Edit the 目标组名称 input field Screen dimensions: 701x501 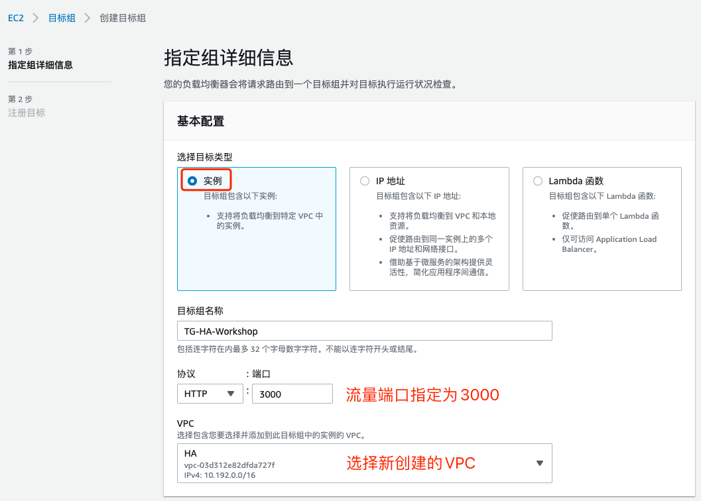click(x=363, y=331)
